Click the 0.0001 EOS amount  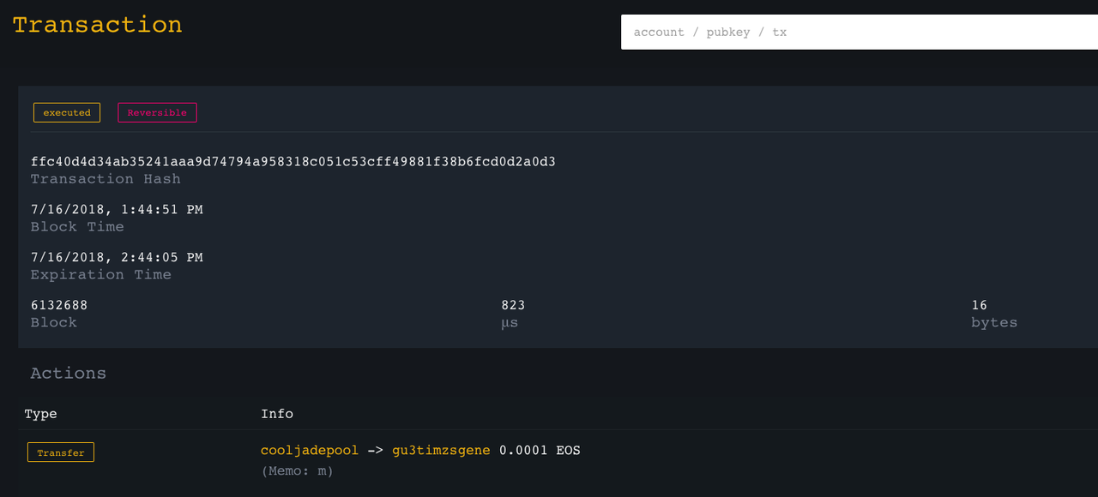pyautogui.click(x=540, y=450)
